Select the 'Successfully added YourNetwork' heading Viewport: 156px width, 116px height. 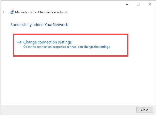click(39, 25)
